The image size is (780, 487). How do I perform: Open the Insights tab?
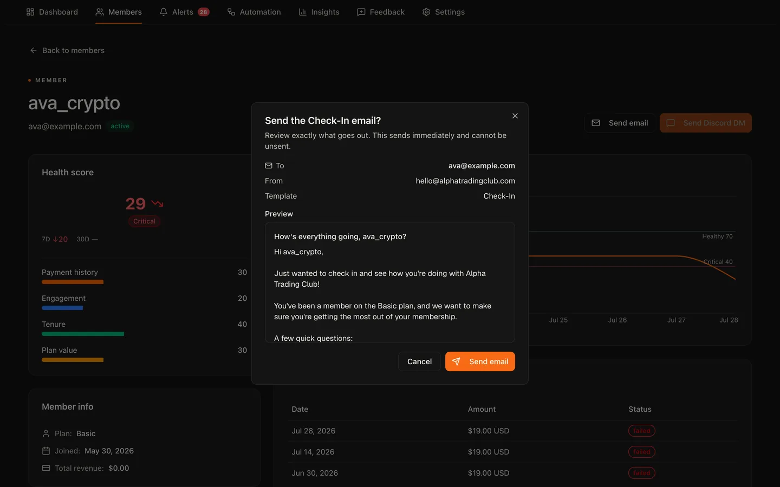pos(319,12)
